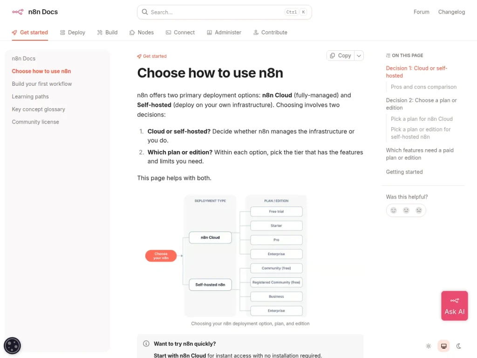Switch to system theme
Image resolution: width=477 pixels, height=358 pixels.
tap(443, 346)
